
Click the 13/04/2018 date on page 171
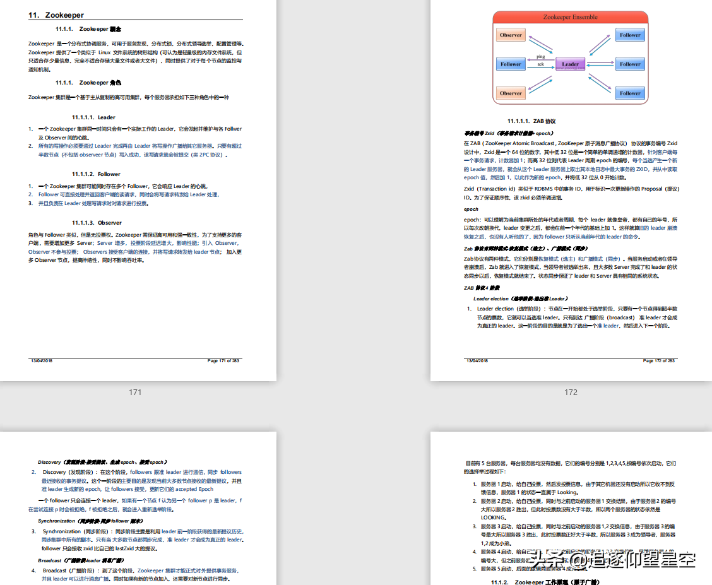pos(41,361)
